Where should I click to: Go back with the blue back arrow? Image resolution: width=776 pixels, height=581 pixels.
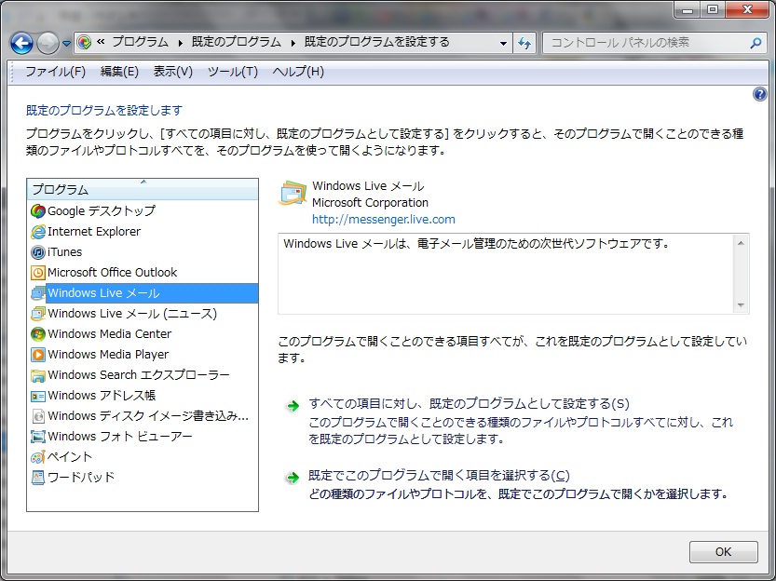(x=21, y=44)
